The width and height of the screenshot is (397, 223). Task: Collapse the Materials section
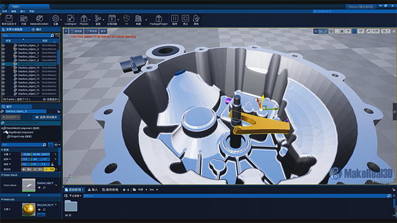pos(2,199)
